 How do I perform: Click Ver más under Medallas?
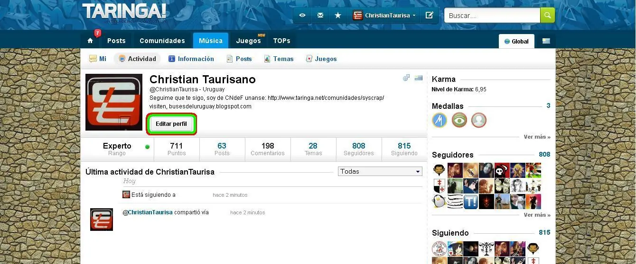(x=537, y=137)
